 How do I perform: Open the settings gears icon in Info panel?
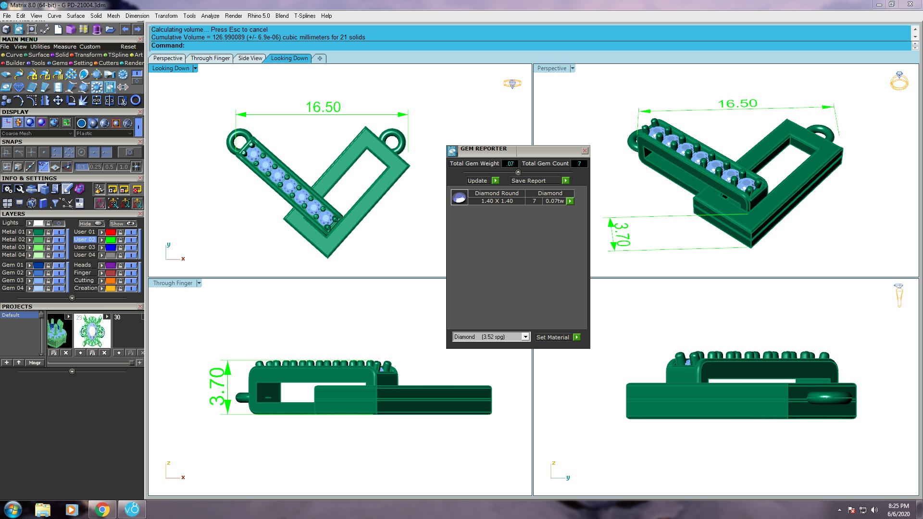coord(7,189)
